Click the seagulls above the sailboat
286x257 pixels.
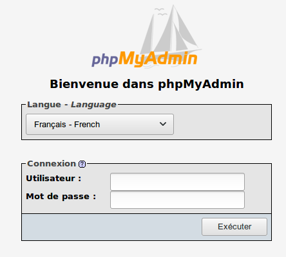[160, 12]
